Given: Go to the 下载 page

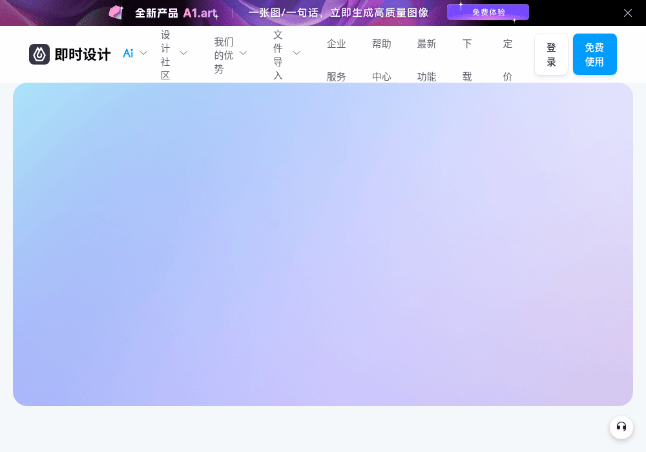Looking at the screenshot, I should (x=467, y=60).
